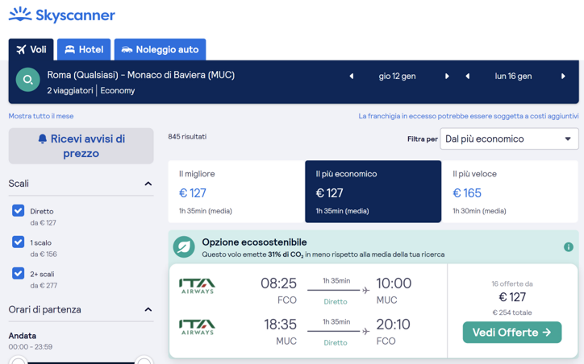
Task: Uncheck the Diretto stops filter
Action: (x=19, y=211)
